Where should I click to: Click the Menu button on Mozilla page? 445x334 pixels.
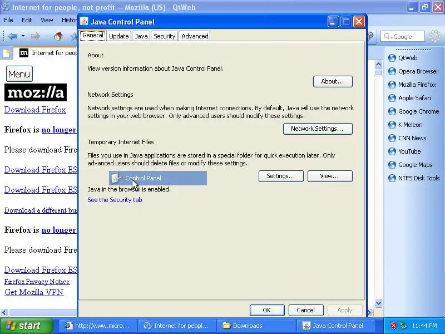[19, 74]
